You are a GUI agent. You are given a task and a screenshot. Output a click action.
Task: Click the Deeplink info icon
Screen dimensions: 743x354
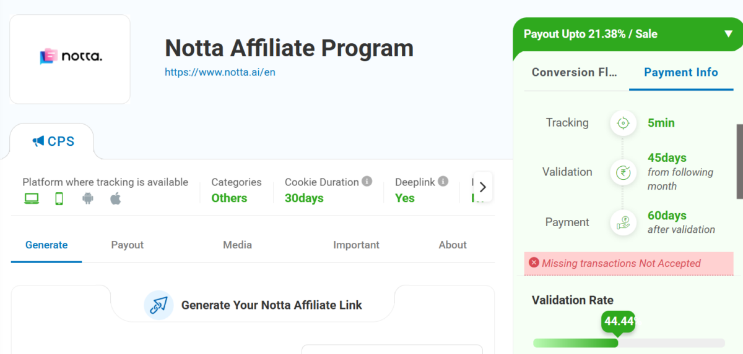point(443,182)
